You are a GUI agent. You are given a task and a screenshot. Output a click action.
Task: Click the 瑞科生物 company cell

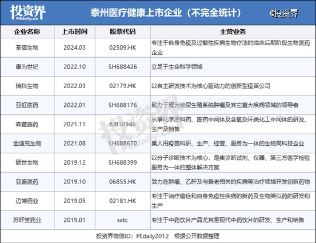[x=27, y=86]
